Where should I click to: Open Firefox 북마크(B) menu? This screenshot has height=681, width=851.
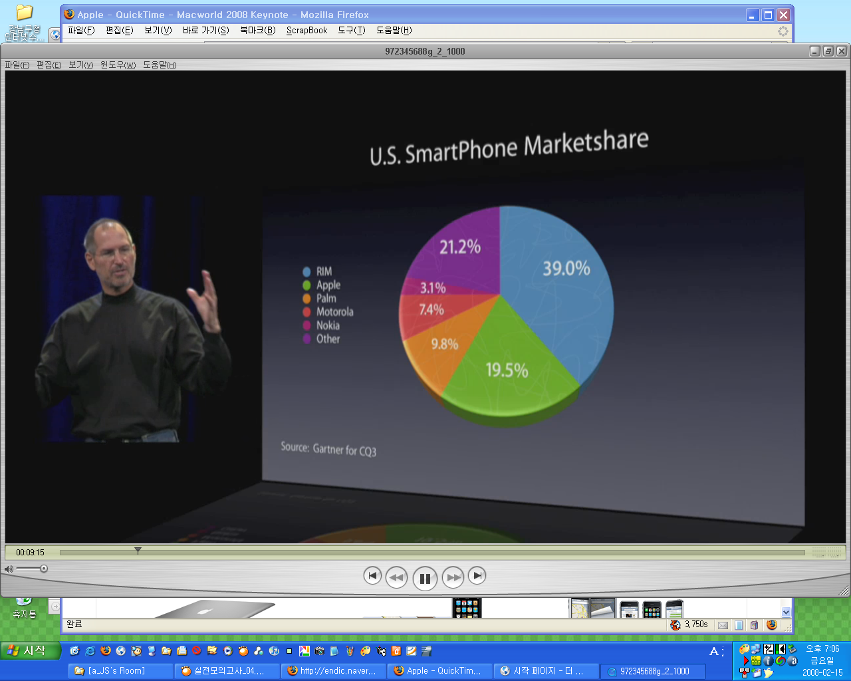tap(258, 30)
